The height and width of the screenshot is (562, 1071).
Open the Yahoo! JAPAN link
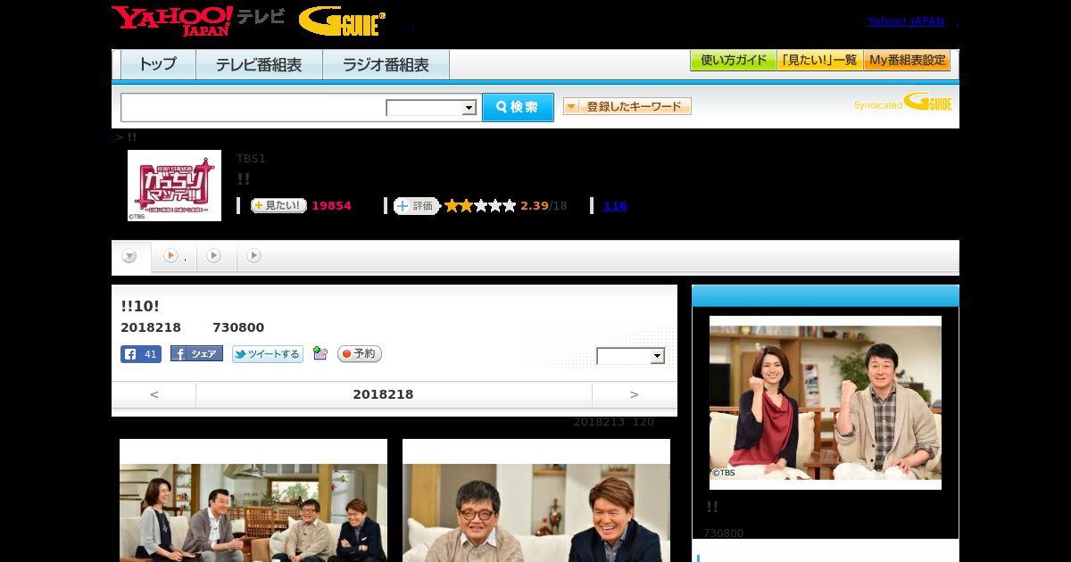click(906, 21)
